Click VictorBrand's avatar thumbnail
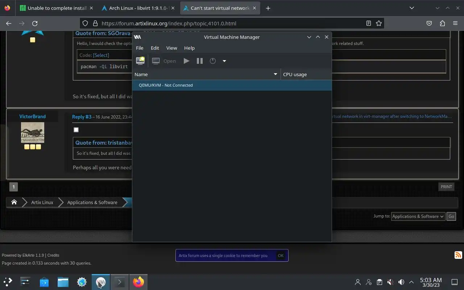 (x=33, y=132)
